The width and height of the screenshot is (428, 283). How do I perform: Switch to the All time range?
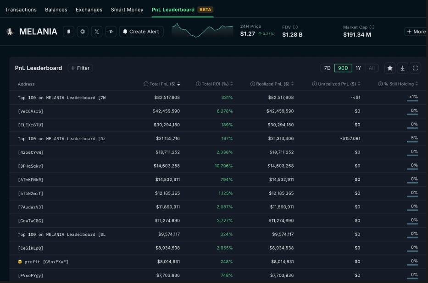[371, 68]
